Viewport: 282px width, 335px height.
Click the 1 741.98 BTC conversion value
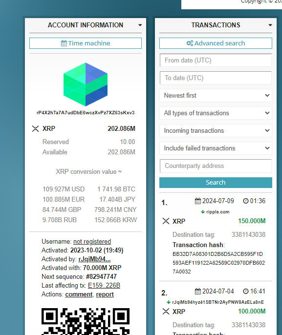tap(116, 189)
